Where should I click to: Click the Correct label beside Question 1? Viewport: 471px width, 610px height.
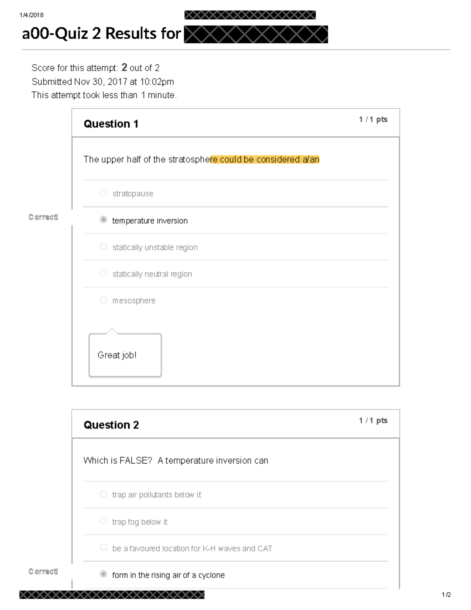pyautogui.click(x=44, y=217)
